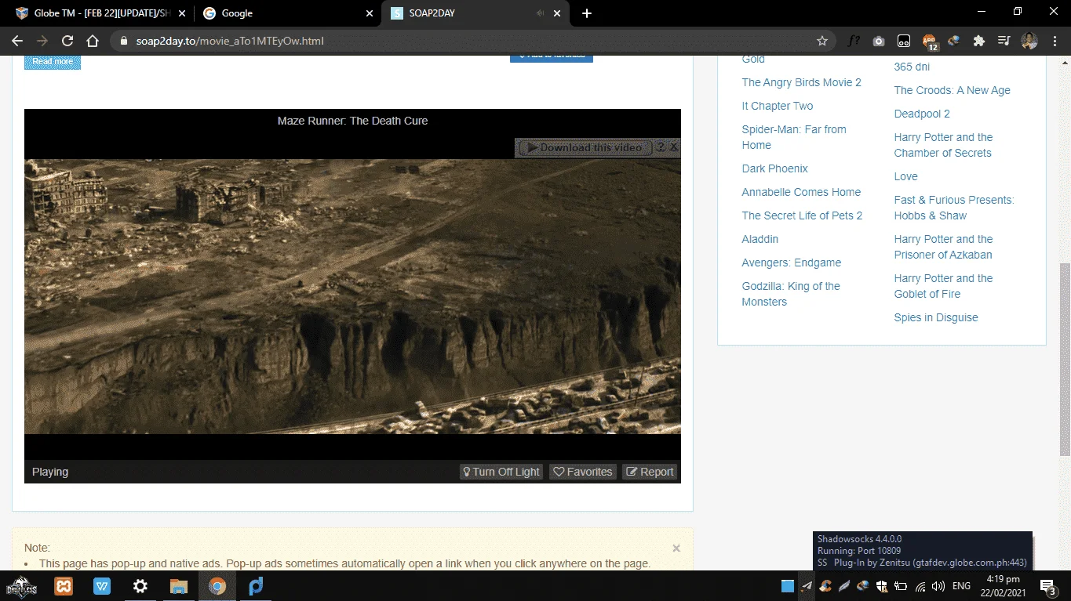Image resolution: width=1071 pixels, height=601 pixels.
Task: Click the Maze Runner video frame
Action: coord(352,296)
